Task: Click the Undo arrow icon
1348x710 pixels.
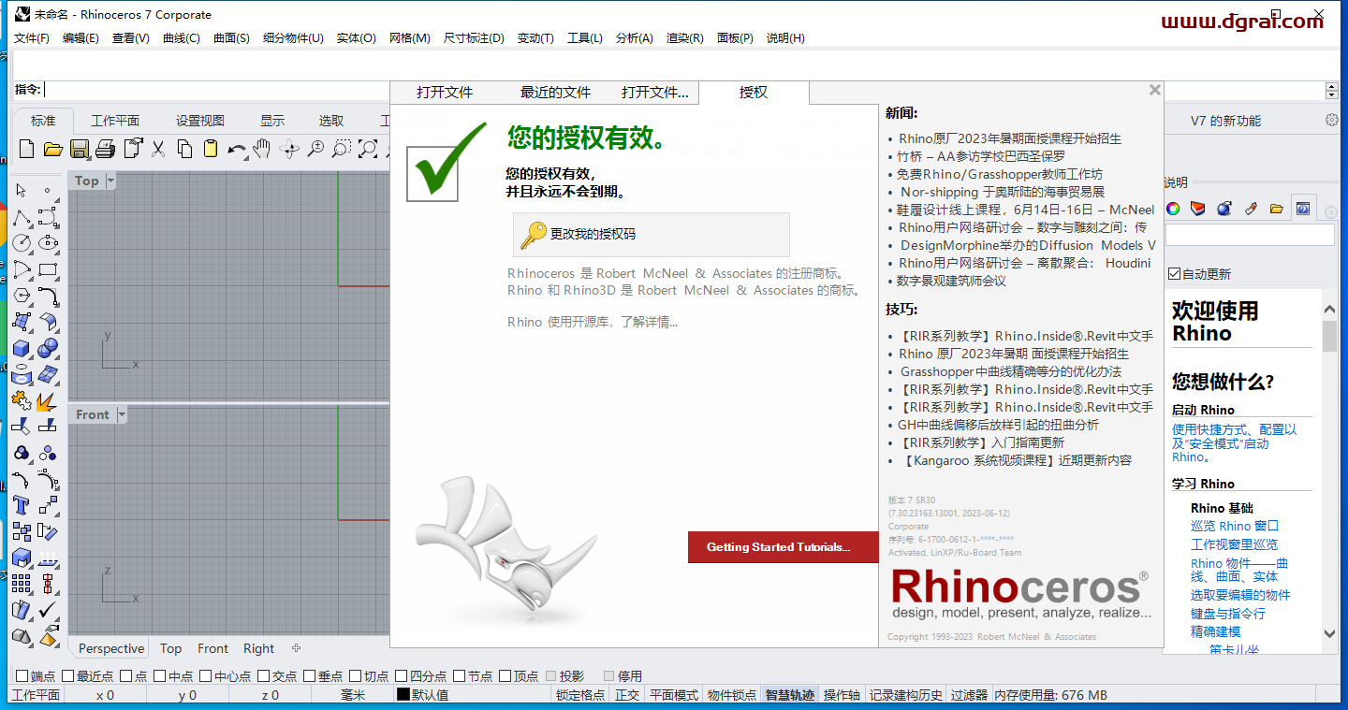Action: (x=237, y=149)
